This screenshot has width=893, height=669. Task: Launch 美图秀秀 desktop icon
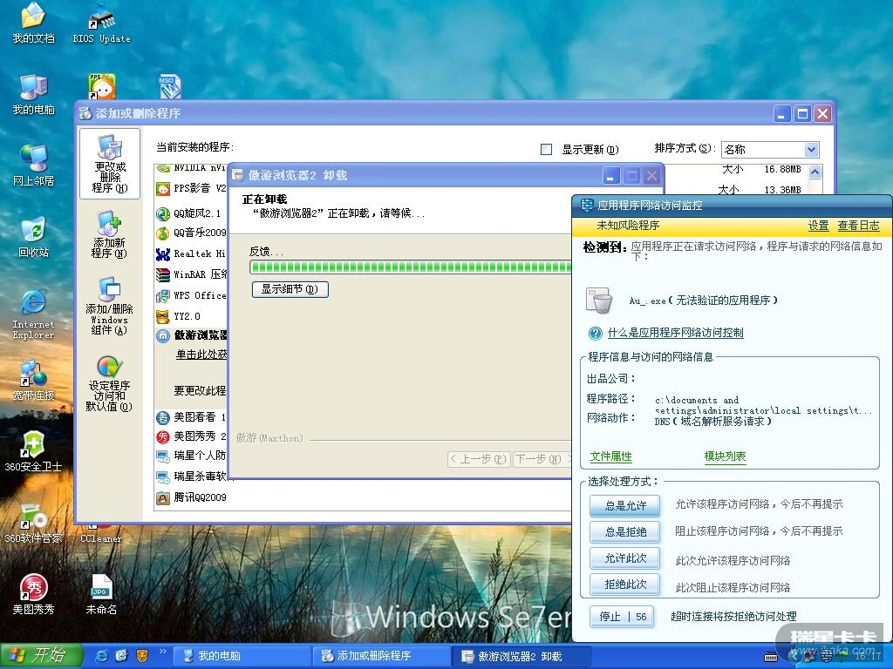pos(34,594)
